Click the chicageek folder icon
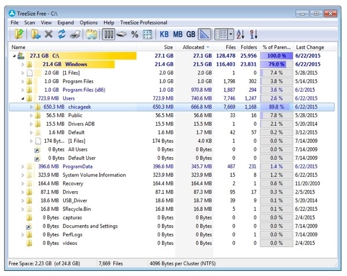Image resolution: width=347 pixels, height=276 pixels. tap(38, 107)
